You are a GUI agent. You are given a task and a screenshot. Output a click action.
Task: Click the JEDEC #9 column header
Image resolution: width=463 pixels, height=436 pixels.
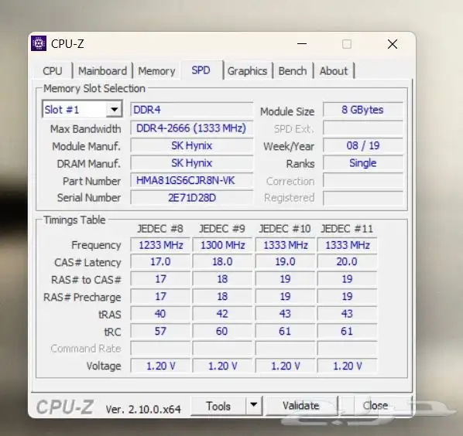(x=222, y=229)
